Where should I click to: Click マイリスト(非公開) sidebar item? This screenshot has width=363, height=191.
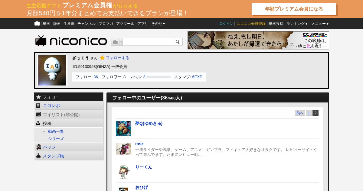[69, 114]
